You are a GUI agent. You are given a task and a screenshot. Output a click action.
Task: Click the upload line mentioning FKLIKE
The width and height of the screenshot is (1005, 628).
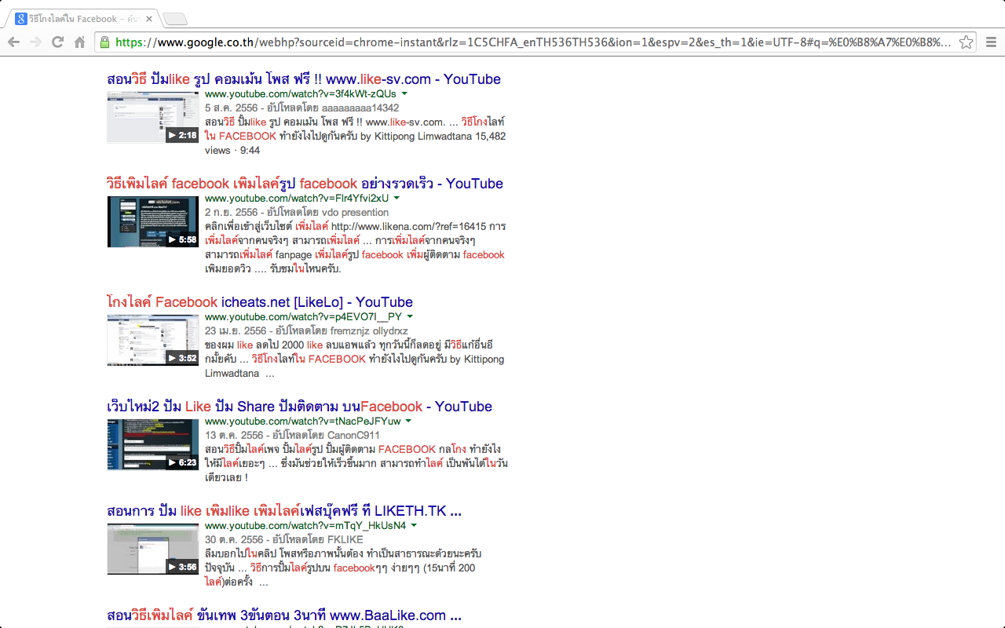tap(284, 539)
